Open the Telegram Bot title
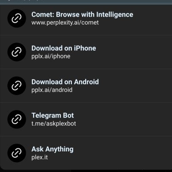172x172 pixels. tap(52, 116)
